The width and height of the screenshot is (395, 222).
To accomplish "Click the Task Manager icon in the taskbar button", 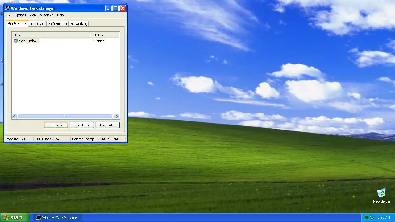I will [38, 217].
